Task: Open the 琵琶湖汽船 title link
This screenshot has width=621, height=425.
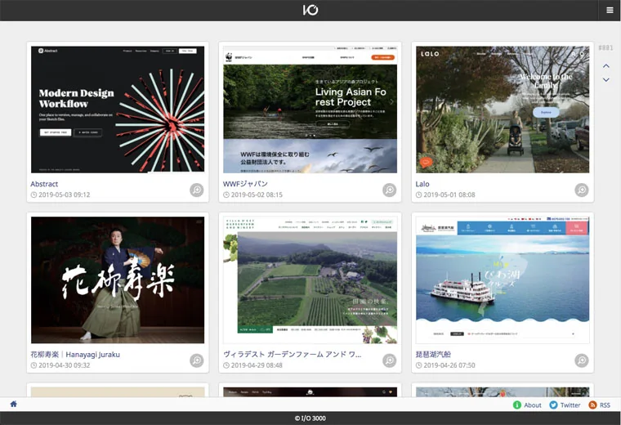Action: pyautogui.click(x=433, y=355)
